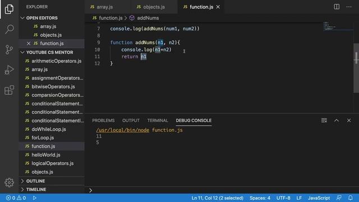Open comparsionOperators file in explorer
This screenshot has height=202, width=359.
[x=52, y=95]
